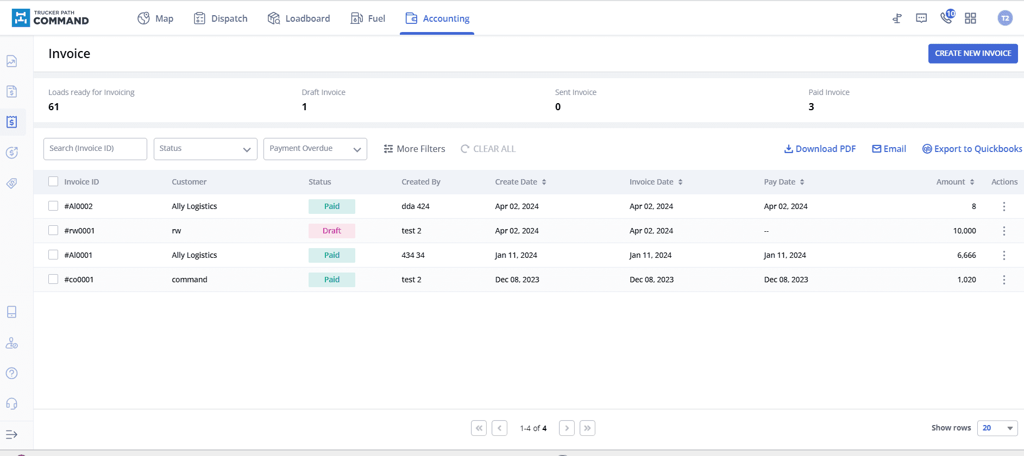The height and width of the screenshot is (456, 1024).
Task: Open the phone calls icon with badge
Action: pyautogui.click(x=947, y=17)
